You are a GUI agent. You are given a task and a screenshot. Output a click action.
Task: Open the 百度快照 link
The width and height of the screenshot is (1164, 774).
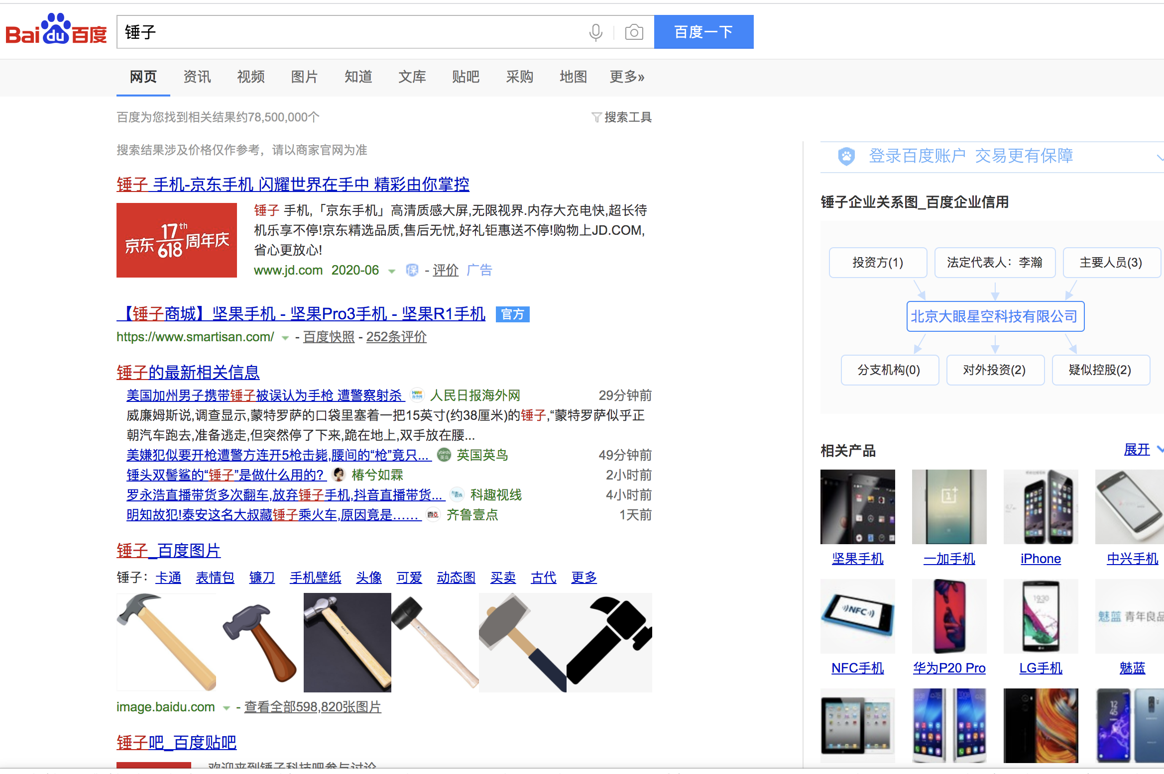[x=329, y=337]
